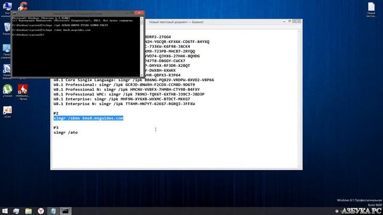Click the empty last prompt line in Command Prompt
The width and height of the screenshot is (383, 215).
(x=28, y=35)
